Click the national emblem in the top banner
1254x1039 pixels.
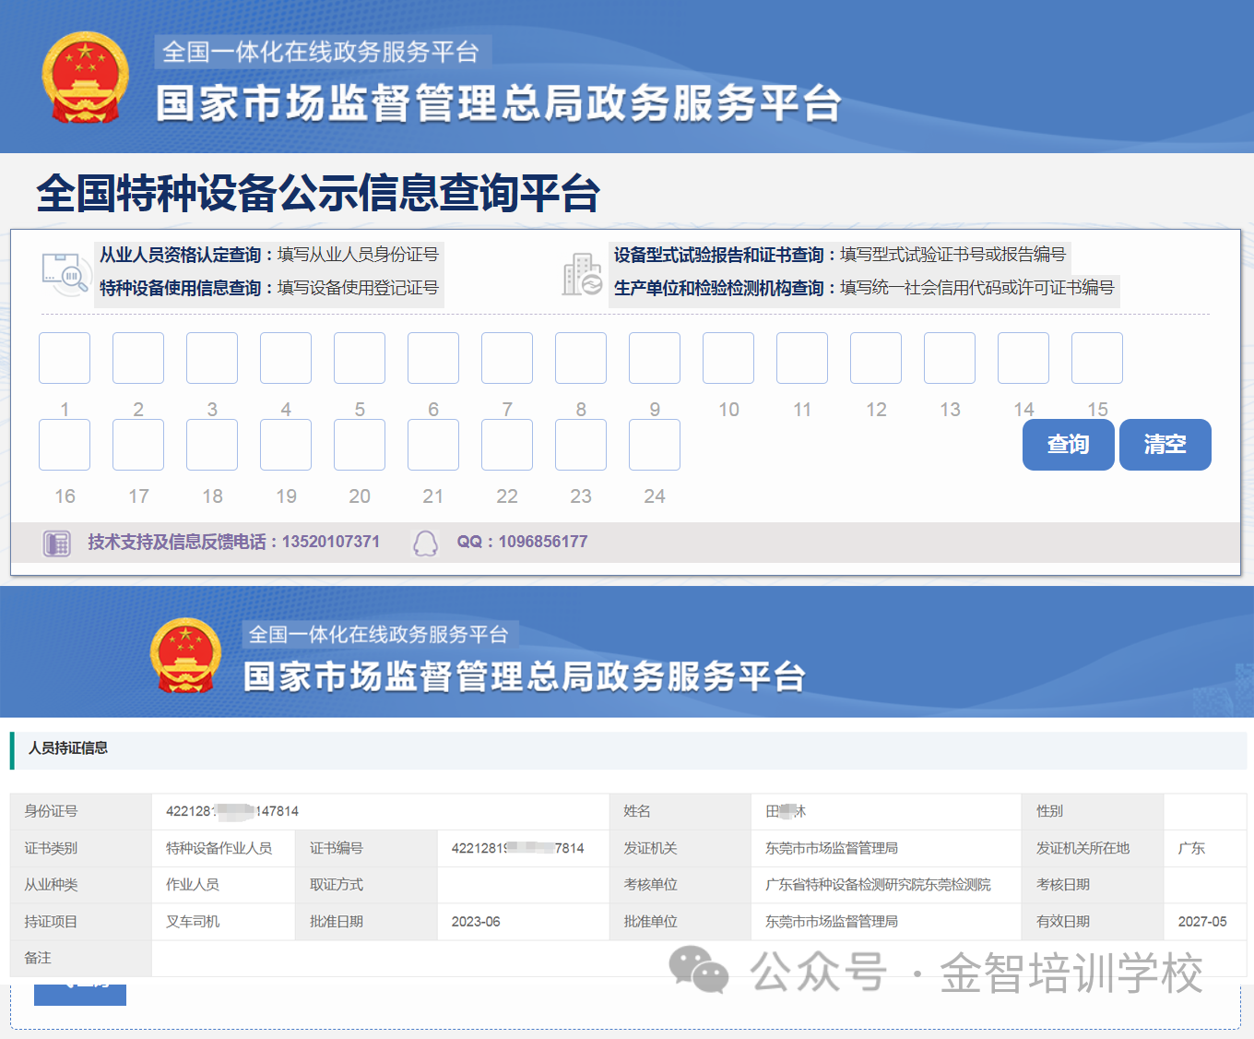coord(85,78)
